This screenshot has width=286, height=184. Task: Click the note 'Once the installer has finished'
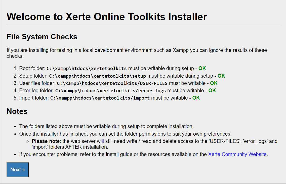point(125,134)
